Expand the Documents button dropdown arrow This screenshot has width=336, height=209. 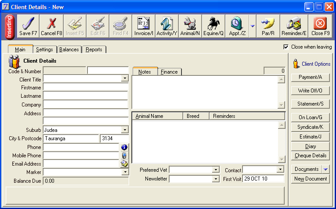click(325, 169)
